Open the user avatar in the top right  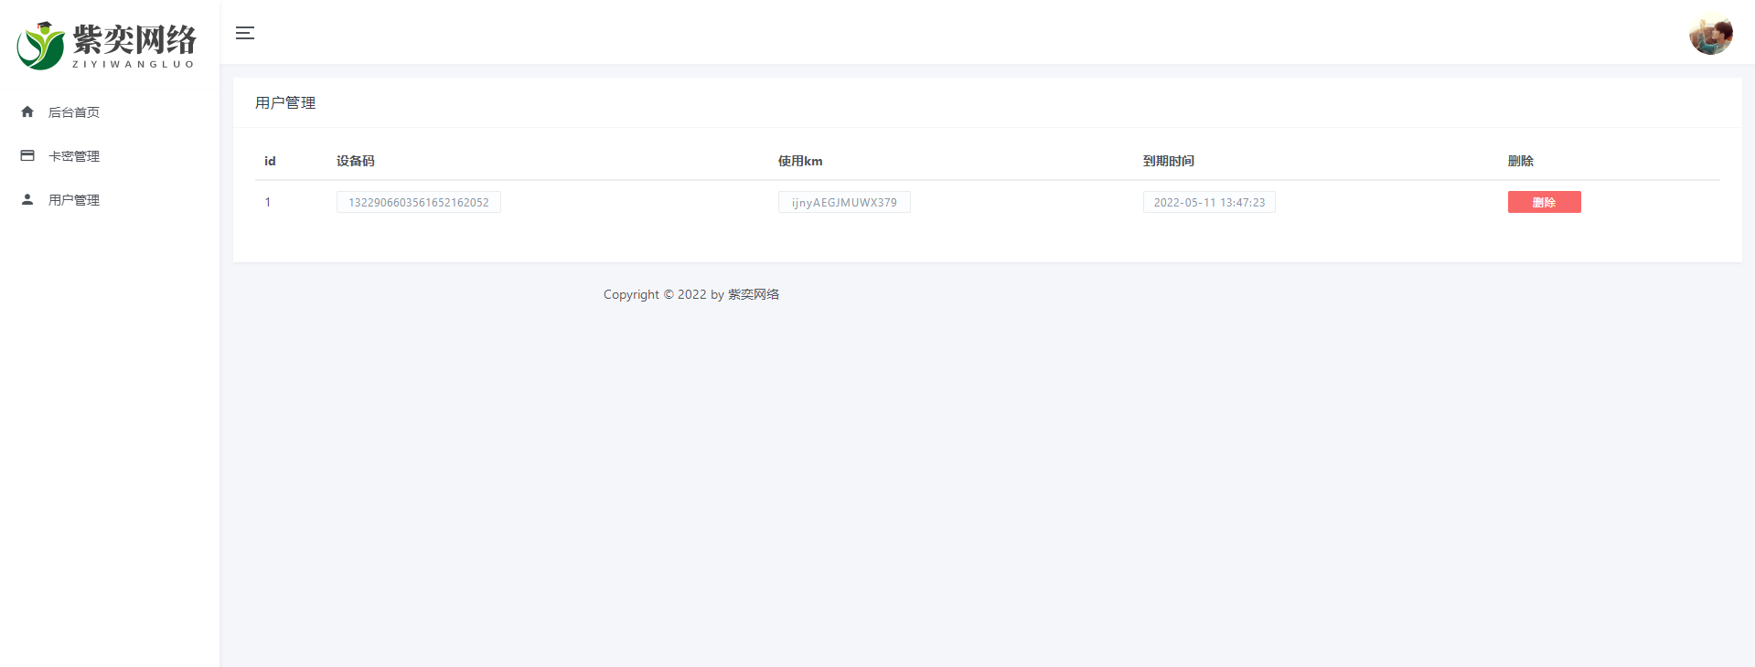coord(1710,35)
